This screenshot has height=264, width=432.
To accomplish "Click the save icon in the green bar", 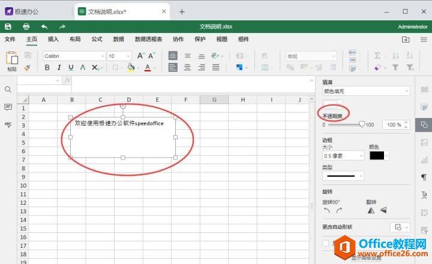I will coord(8,26).
